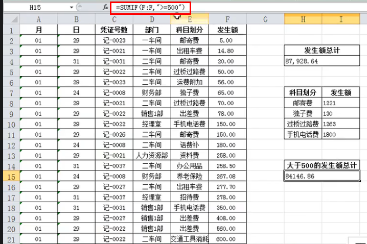Select row 15 header
This screenshot has height=244, width=367.
coord(10,176)
